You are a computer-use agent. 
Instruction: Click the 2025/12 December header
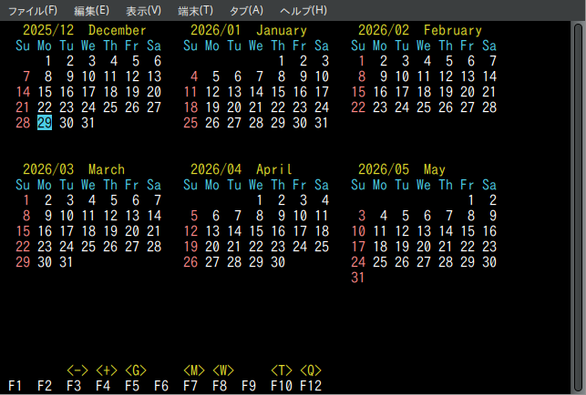click(x=85, y=30)
